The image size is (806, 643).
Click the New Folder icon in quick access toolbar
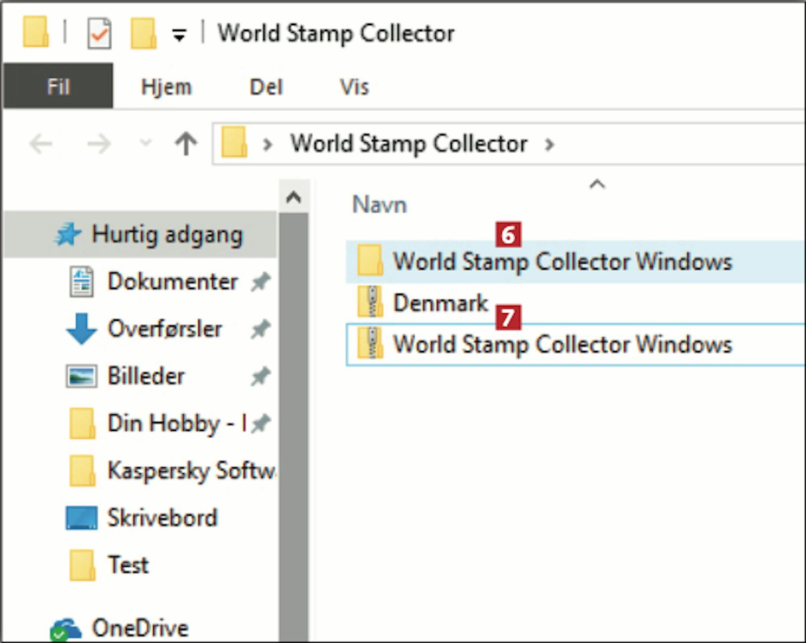[x=143, y=34]
